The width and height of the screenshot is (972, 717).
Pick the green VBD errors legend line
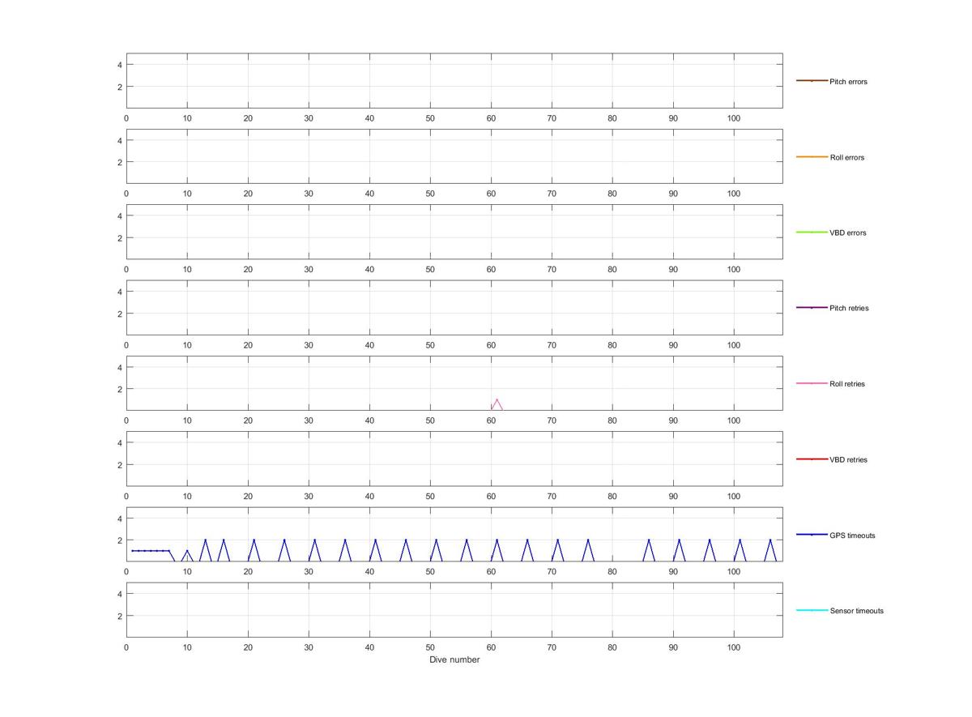(812, 233)
